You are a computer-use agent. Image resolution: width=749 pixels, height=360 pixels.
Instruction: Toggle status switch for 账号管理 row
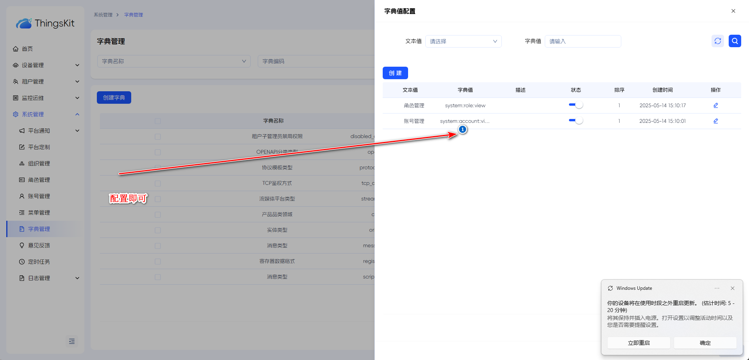(x=576, y=121)
